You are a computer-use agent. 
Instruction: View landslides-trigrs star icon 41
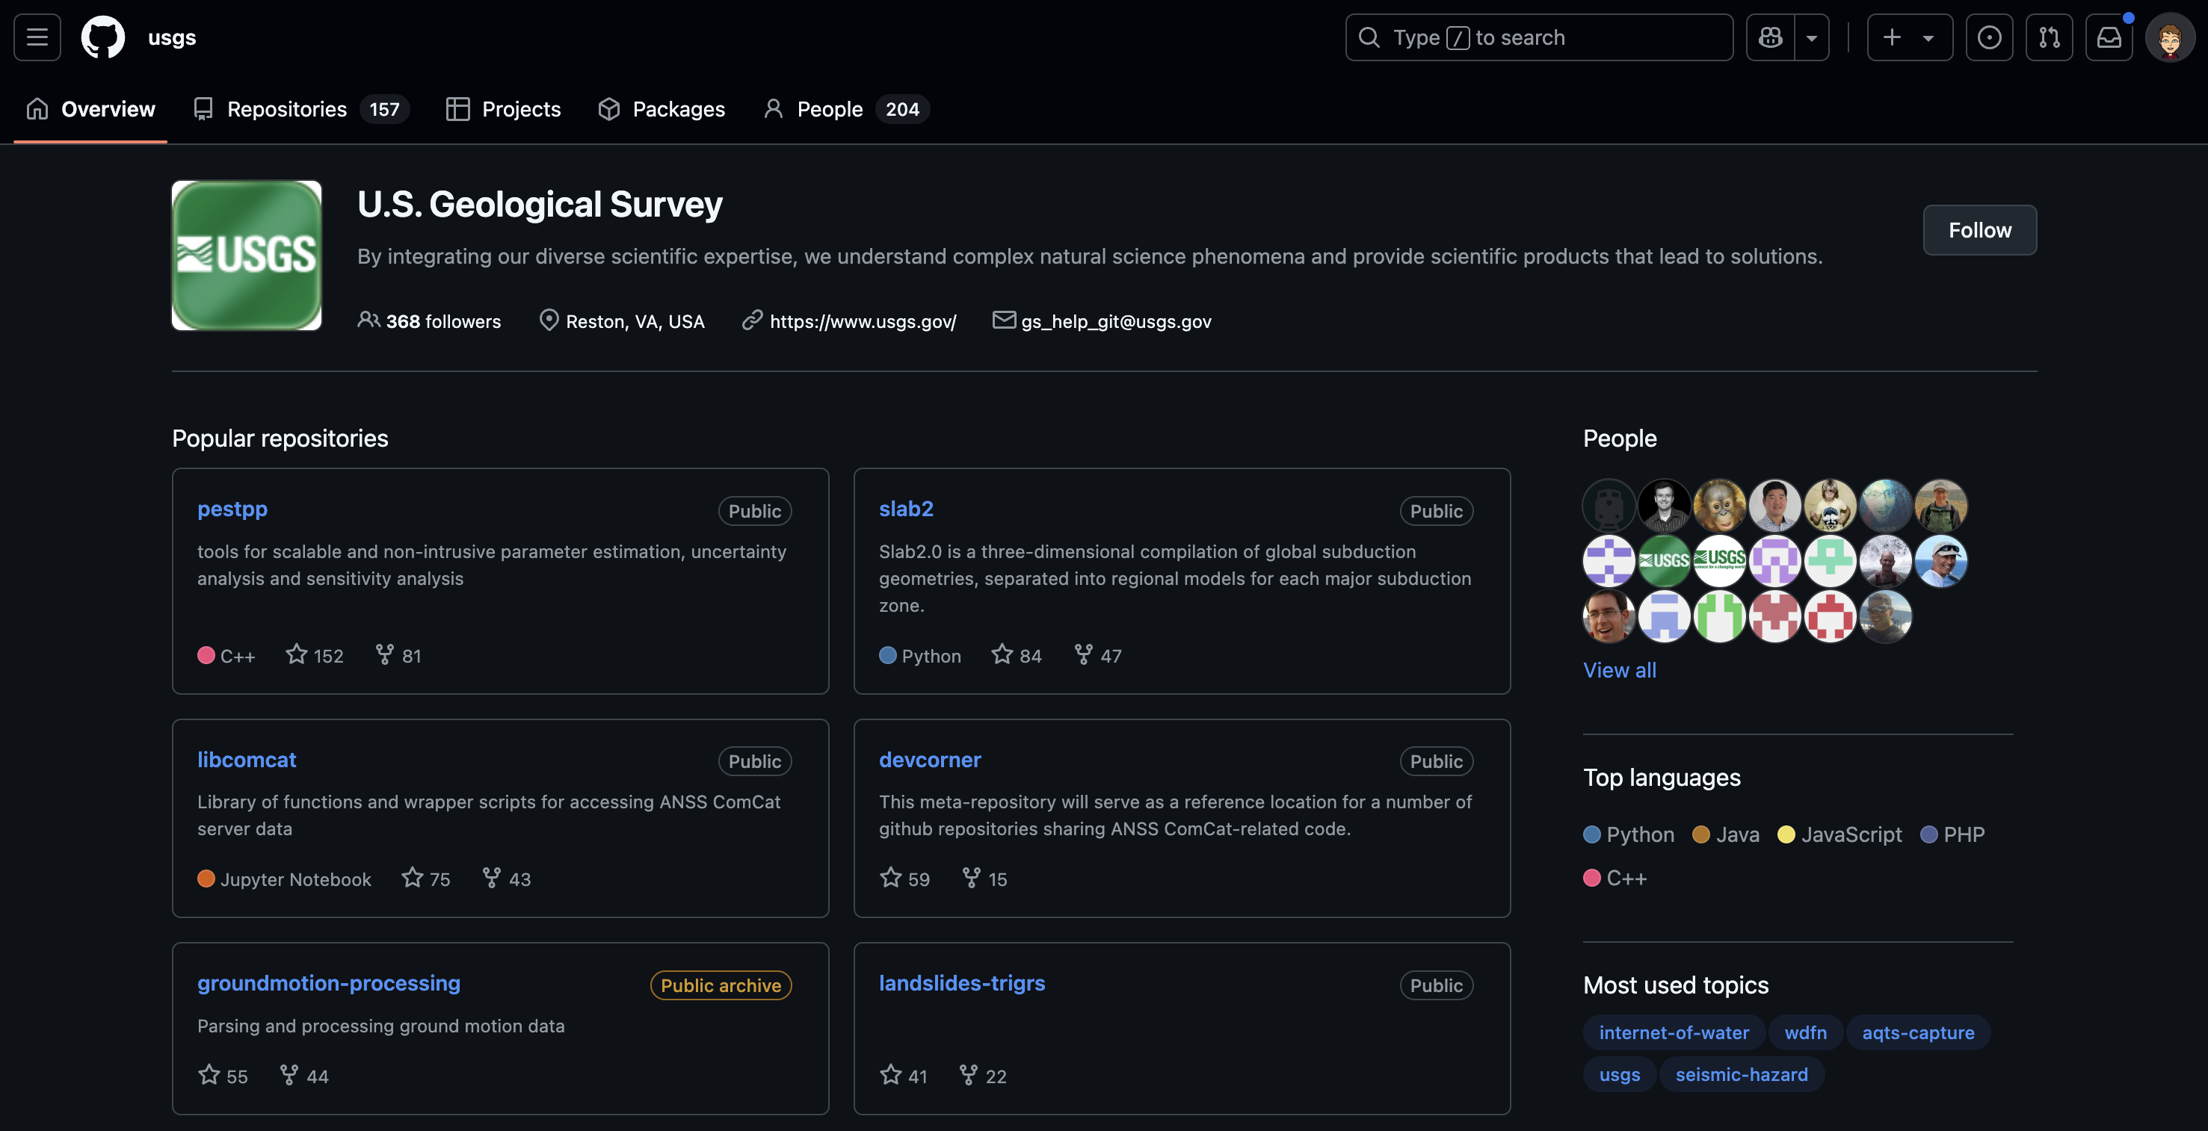point(904,1076)
